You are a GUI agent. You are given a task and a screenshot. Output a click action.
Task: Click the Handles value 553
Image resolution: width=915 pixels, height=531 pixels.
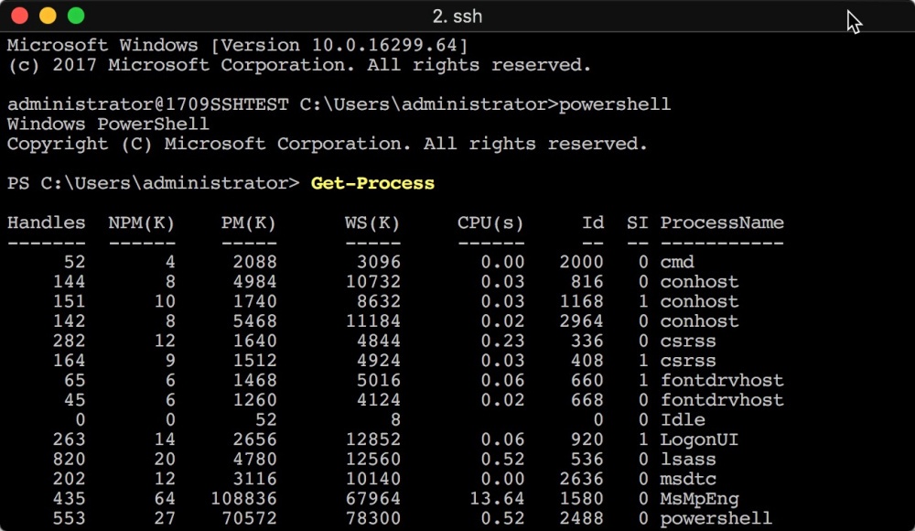click(x=69, y=518)
